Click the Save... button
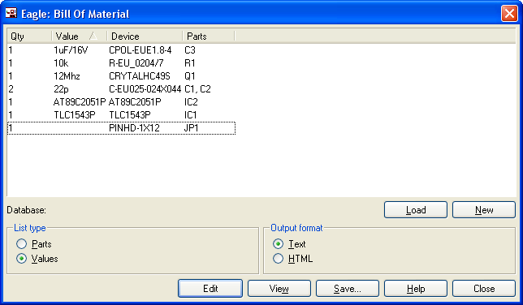The image size is (523, 305). pyautogui.click(x=348, y=288)
